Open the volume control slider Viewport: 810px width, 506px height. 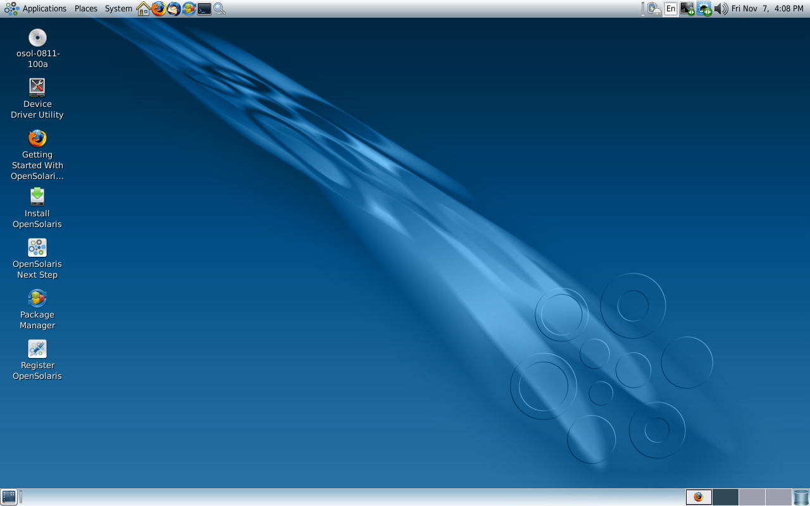click(721, 8)
